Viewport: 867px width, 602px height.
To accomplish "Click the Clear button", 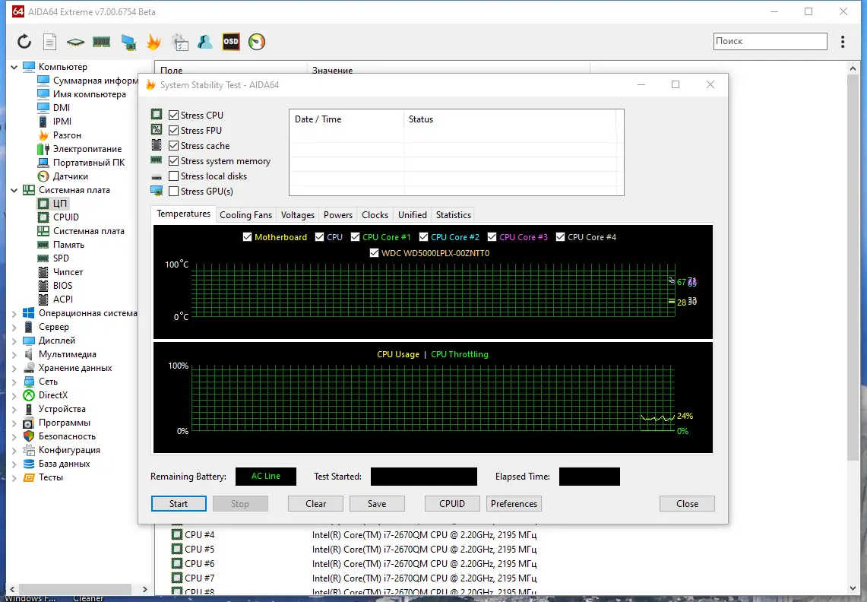I will (316, 503).
